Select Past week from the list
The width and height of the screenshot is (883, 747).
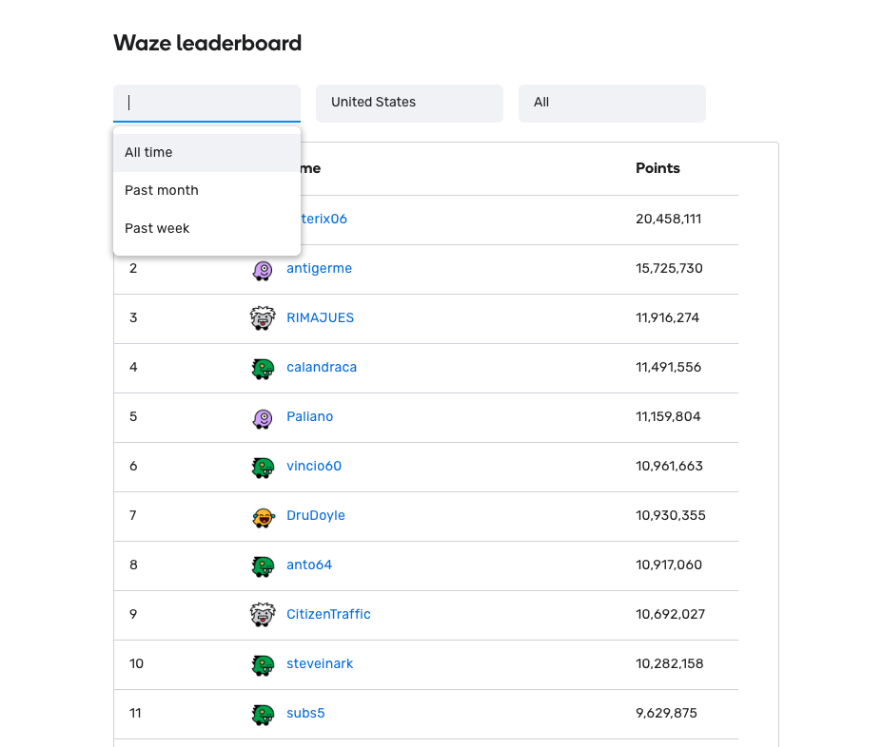coord(157,228)
